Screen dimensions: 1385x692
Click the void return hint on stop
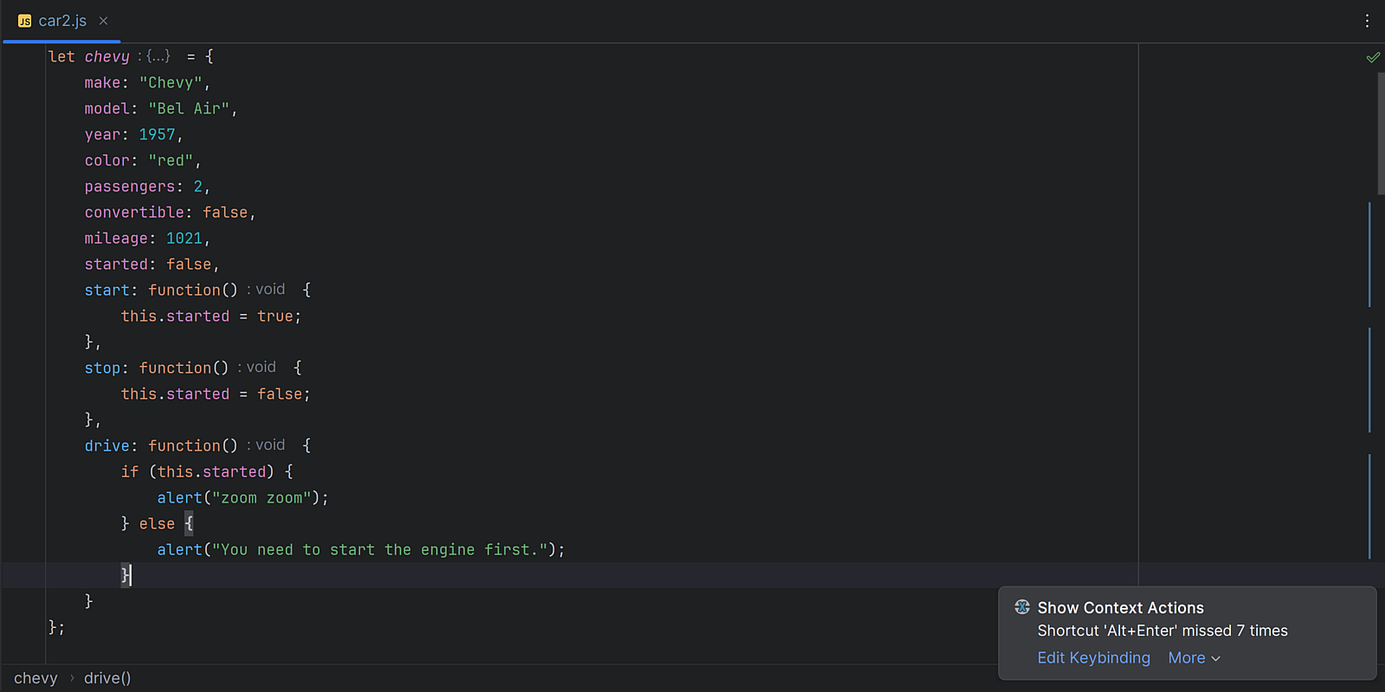[261, 367]
